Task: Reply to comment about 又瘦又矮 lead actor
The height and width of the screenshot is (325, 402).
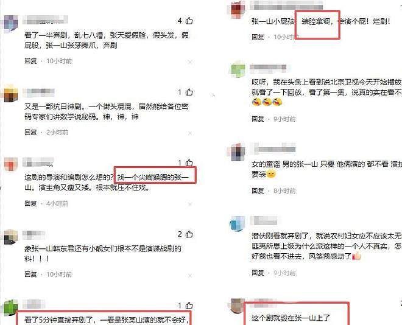Action: point(30,203)
